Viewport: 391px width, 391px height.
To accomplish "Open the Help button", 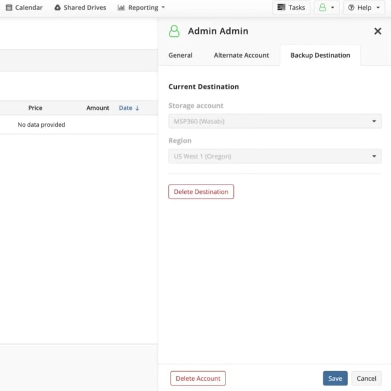I will coord(364,7).
